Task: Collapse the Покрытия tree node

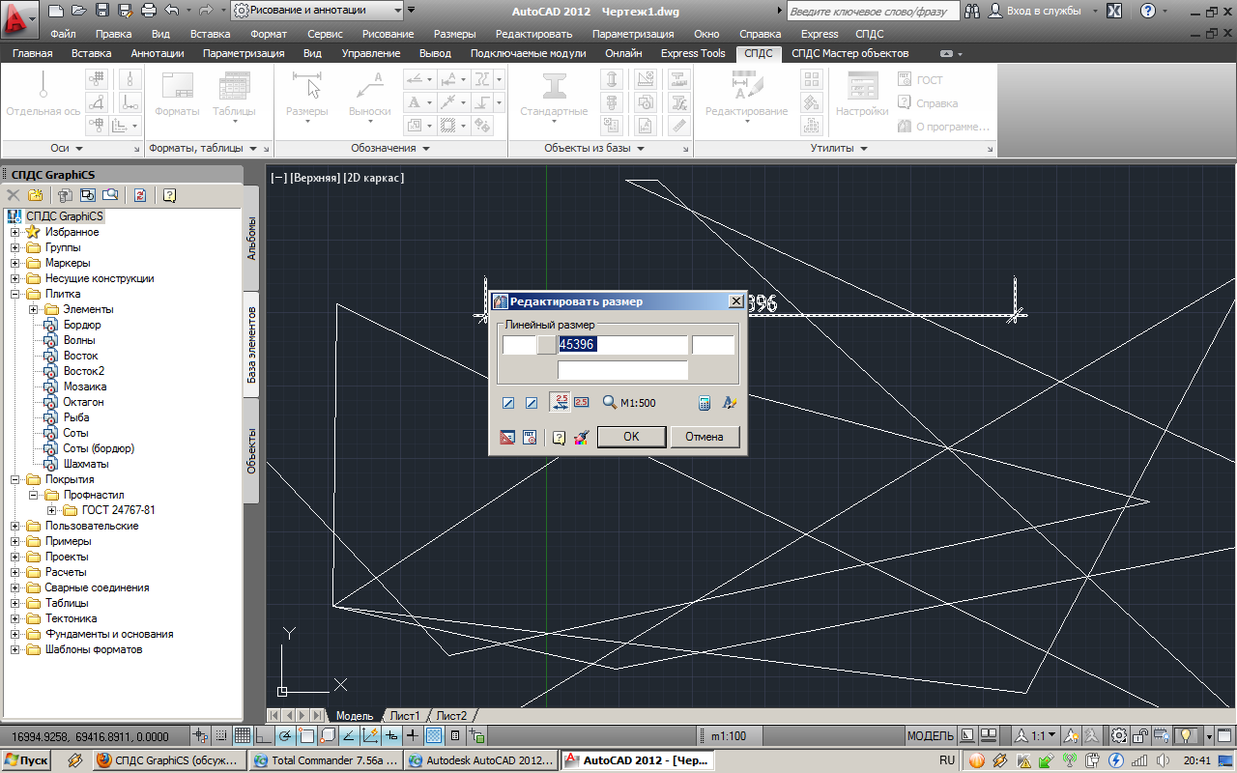Action: click(x=14, y=479)
